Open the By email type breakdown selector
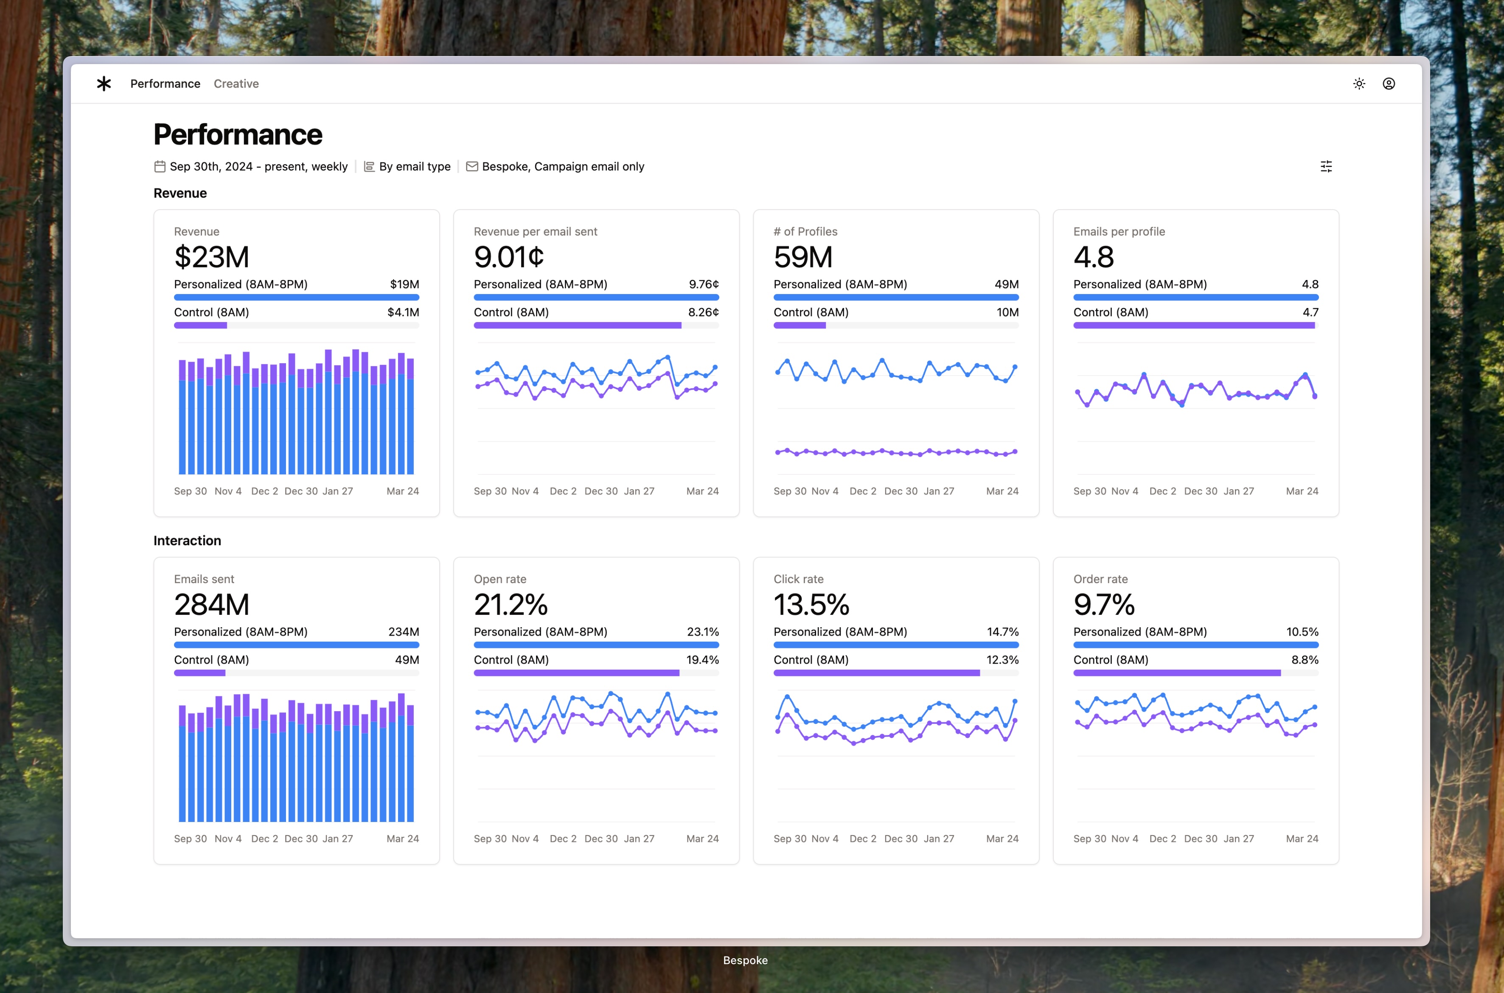The image size is (1504, 993). coord(415,166)
